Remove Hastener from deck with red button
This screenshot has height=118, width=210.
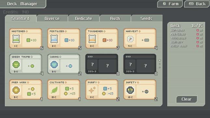(x=198, y=30)
